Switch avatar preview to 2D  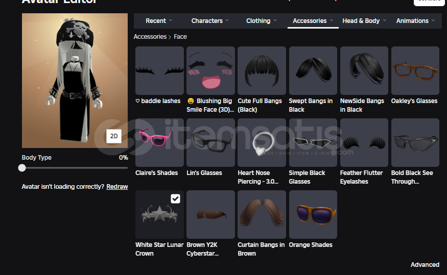114,136
